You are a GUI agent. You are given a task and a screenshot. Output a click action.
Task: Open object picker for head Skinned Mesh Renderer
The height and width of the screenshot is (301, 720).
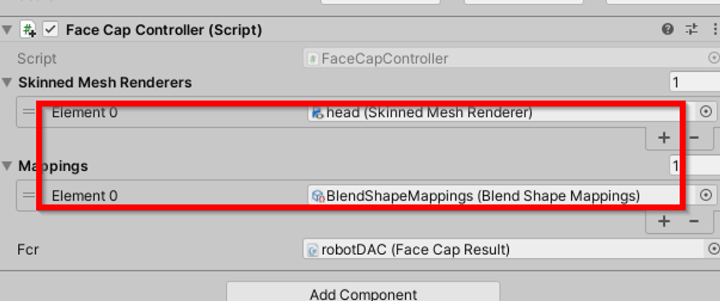[x=706, y=112]
